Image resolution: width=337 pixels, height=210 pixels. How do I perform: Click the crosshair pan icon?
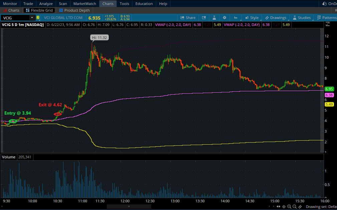coord(284,207)
